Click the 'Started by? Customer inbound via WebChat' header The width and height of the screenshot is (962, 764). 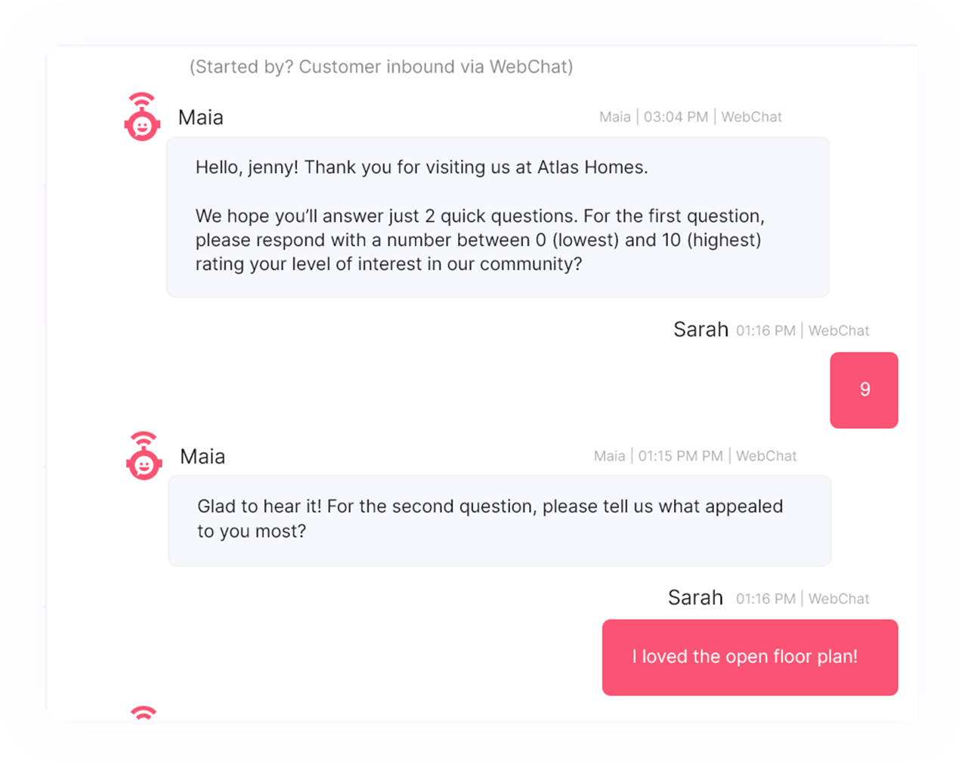(x=381, y=66)
